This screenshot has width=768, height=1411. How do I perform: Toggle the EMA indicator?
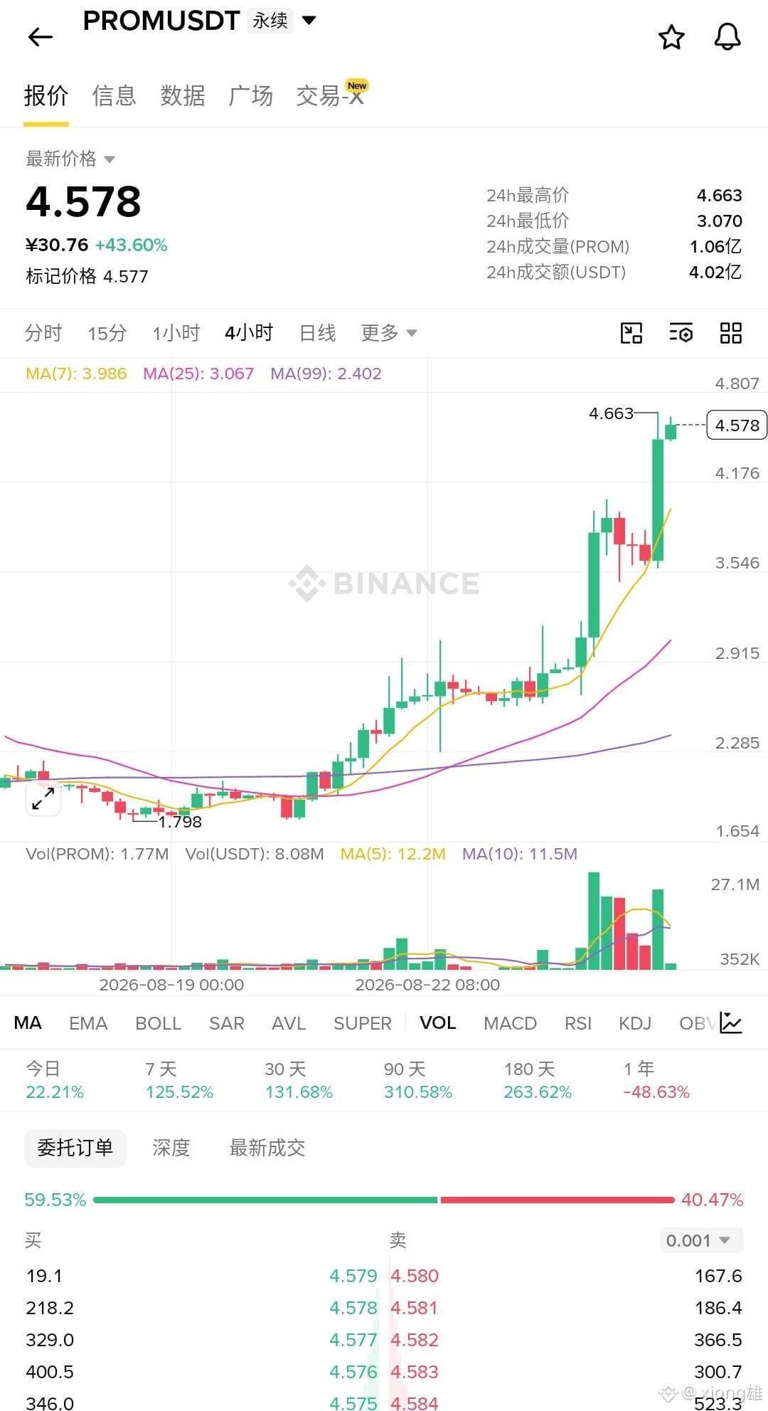tap(88, 1023)
